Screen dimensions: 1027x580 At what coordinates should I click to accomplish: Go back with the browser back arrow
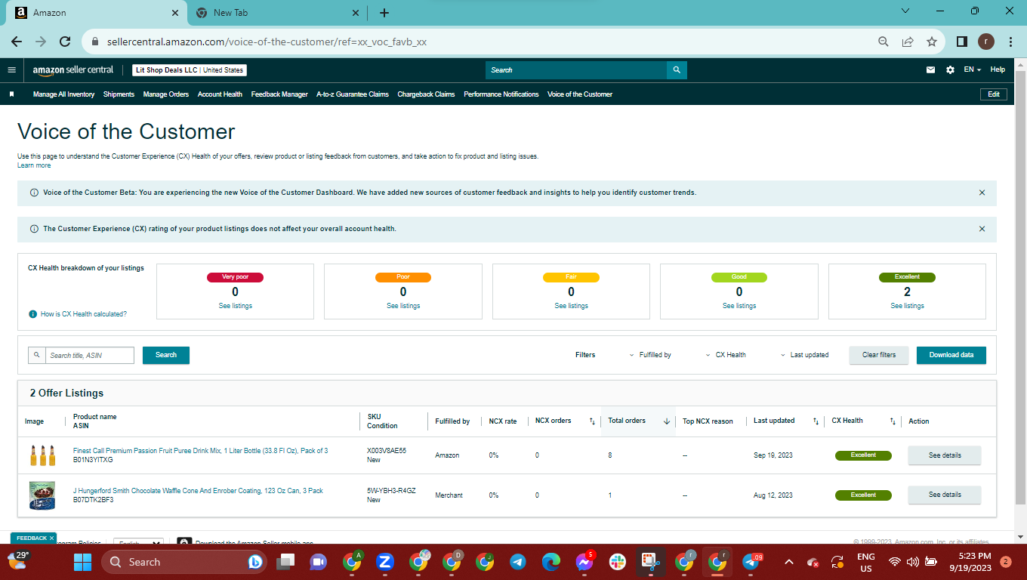17,42
